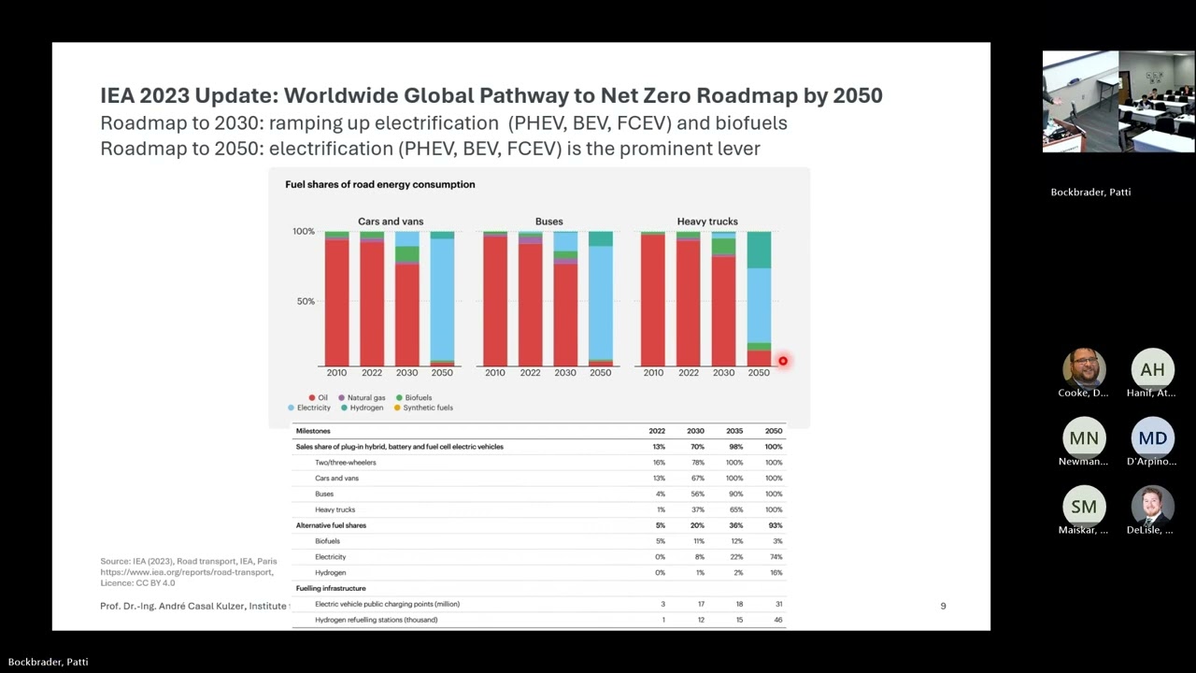Click the 2010 bar in Cars and vans chart
The image size is (1196, 673).
[336, 298]
